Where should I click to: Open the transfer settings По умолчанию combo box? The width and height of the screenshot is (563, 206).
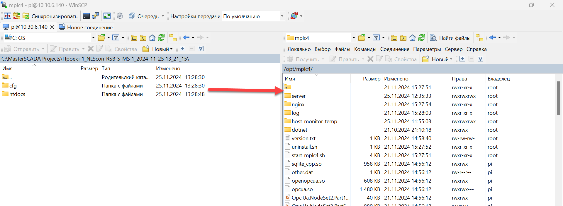254,16
